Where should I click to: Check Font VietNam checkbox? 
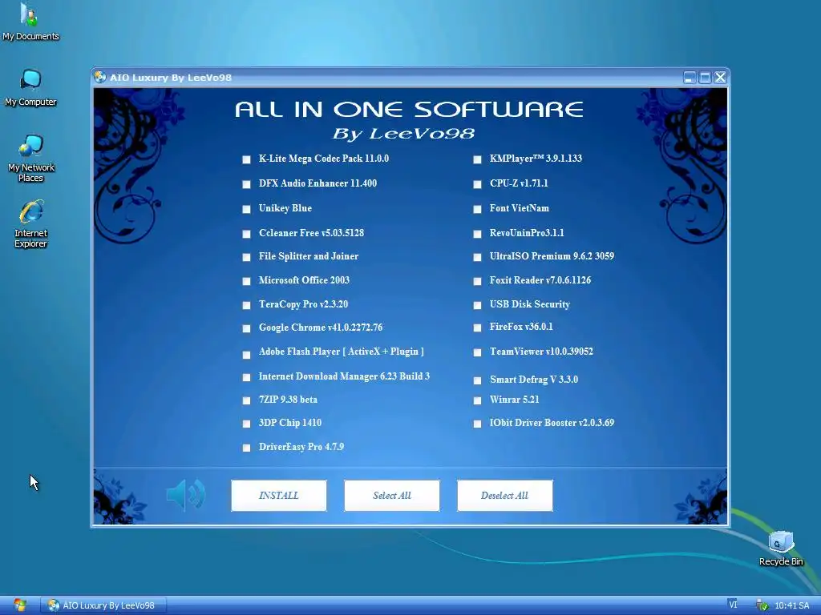point(478,209)
